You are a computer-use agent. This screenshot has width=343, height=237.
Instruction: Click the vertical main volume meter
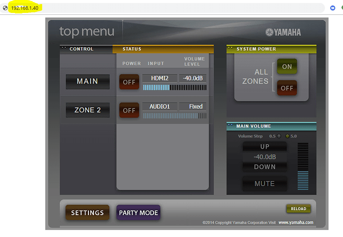(303, 166)
